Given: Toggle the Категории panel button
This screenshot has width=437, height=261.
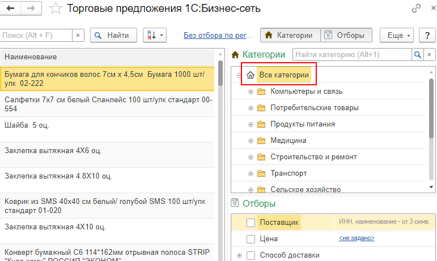Looking at the screenshot, I should tap(290, 35).
